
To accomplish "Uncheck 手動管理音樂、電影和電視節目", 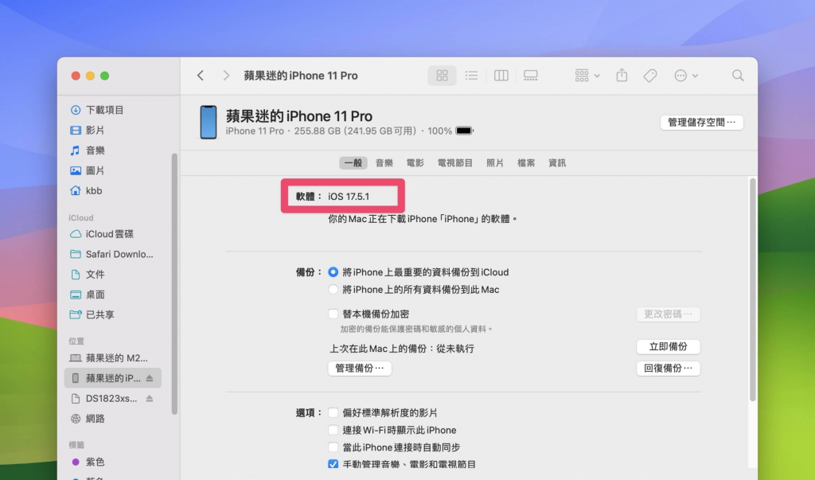I will [333, 464].
